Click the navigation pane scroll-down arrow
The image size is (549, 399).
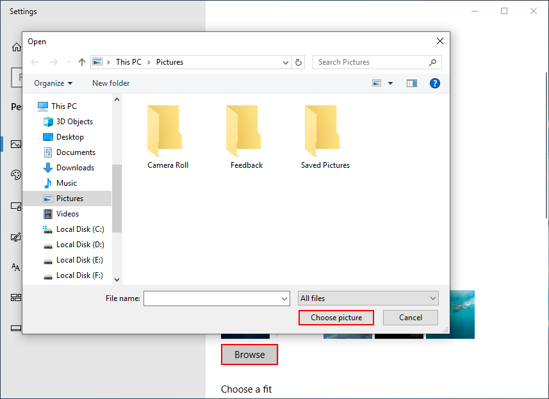117,280
